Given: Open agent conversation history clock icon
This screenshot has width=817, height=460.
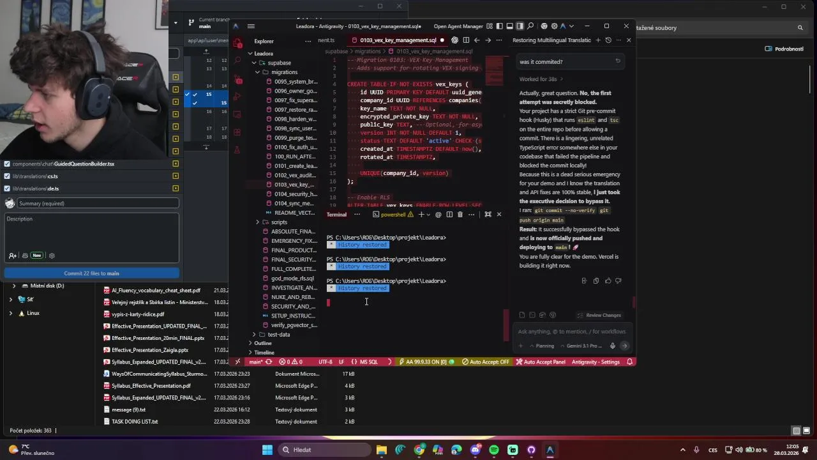Looking at the screenshot, I should (608, 40).
